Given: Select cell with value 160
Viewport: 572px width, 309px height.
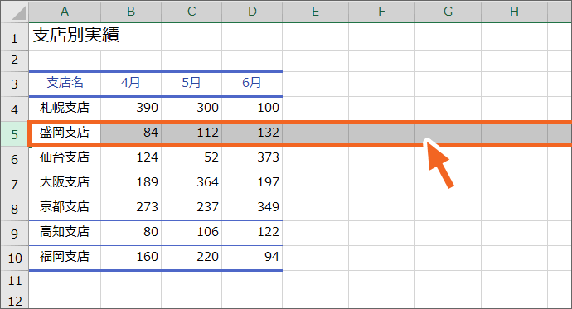Looking at the screenshot, I should tap(131, 258).
